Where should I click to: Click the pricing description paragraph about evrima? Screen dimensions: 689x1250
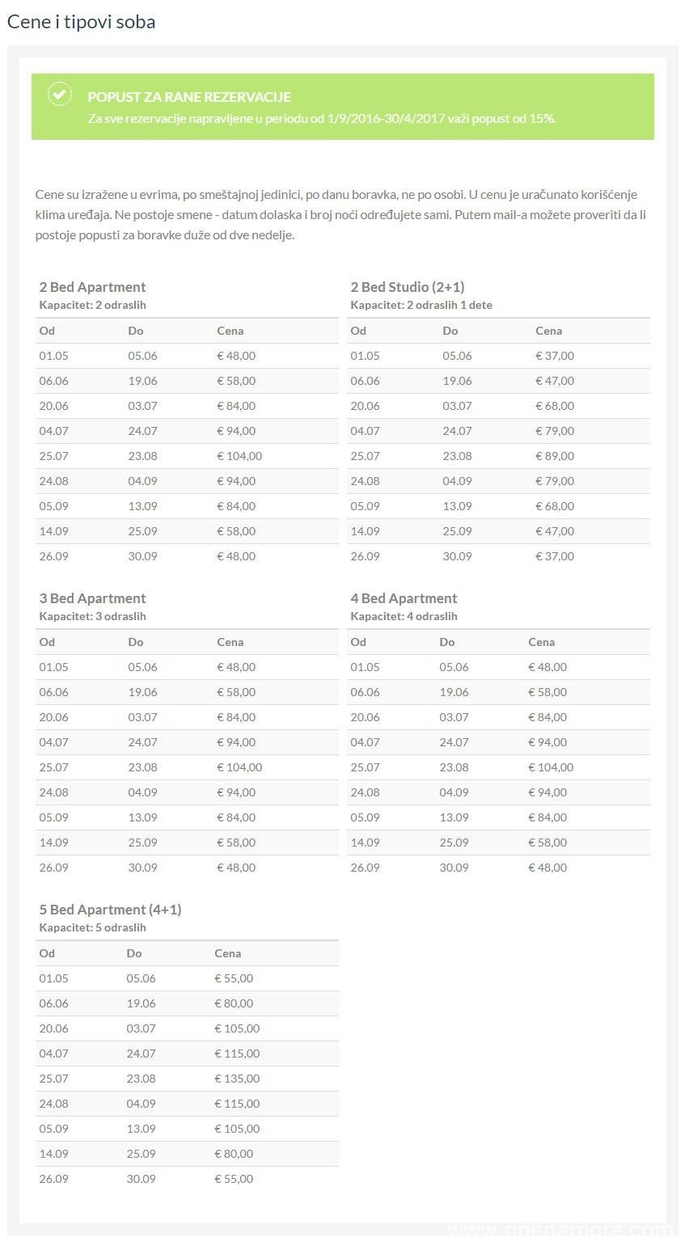[x=340, y=215]
